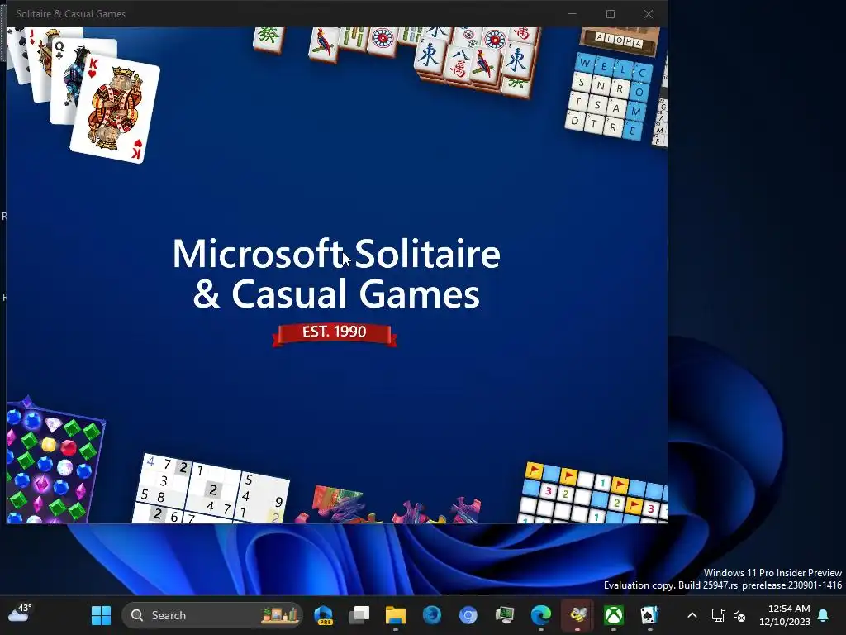Open the Windows Start menu
The image size is (846, 635).
click(101, 615)
